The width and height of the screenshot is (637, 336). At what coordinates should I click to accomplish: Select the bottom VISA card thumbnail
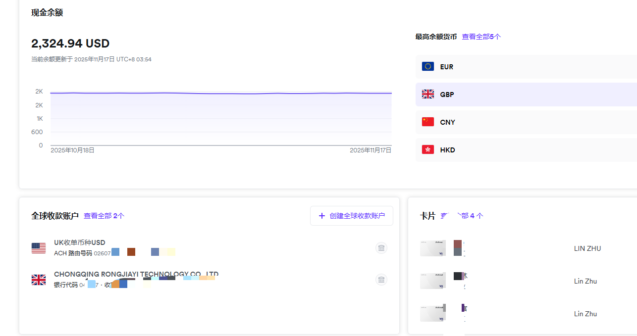(x=432, y=313)
